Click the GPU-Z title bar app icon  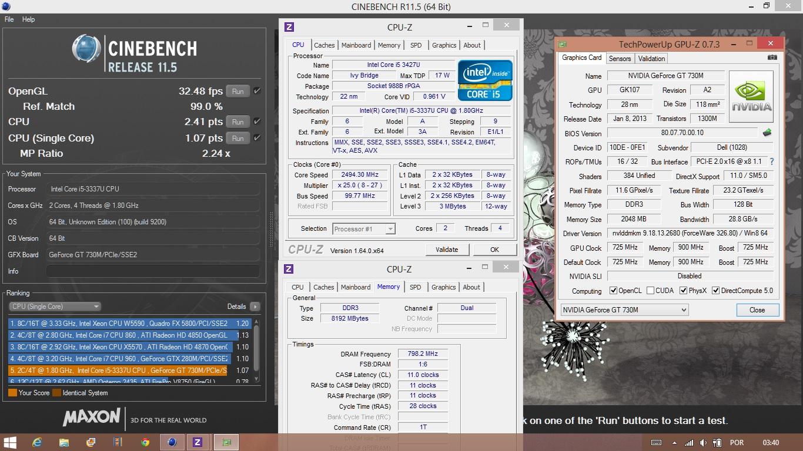(563, 44)
